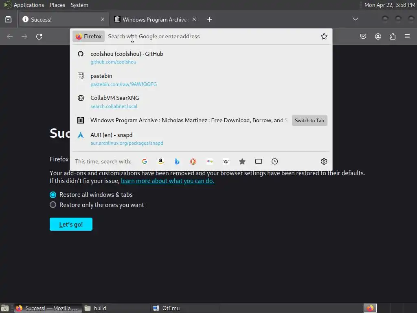Search this time with Wikipedia icon
417x313 pixels.
click(226, 161)
